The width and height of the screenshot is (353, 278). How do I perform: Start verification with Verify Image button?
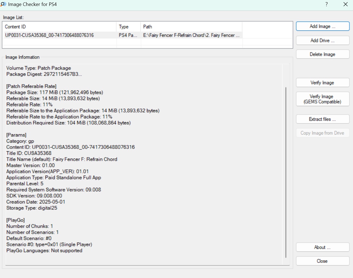(x=322, y=83)
